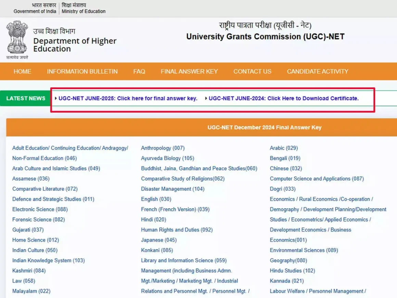Click the LATEST NEWS green label

point(26,98)
